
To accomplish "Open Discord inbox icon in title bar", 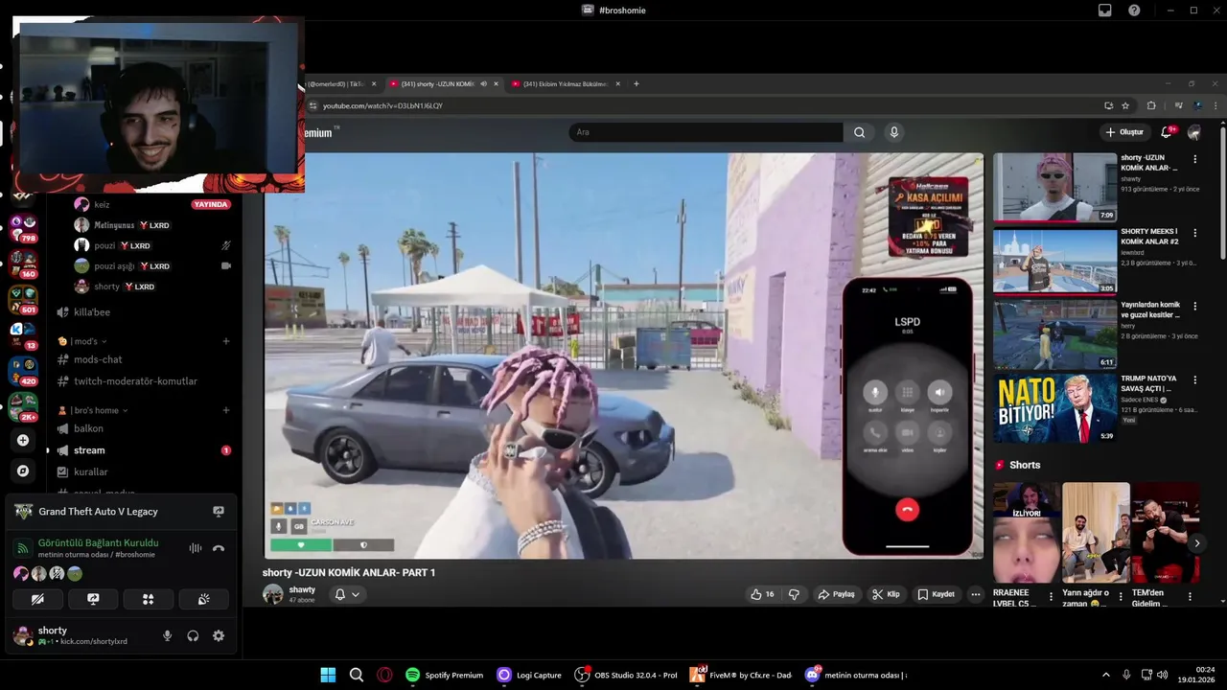I will pos(1104,10).
